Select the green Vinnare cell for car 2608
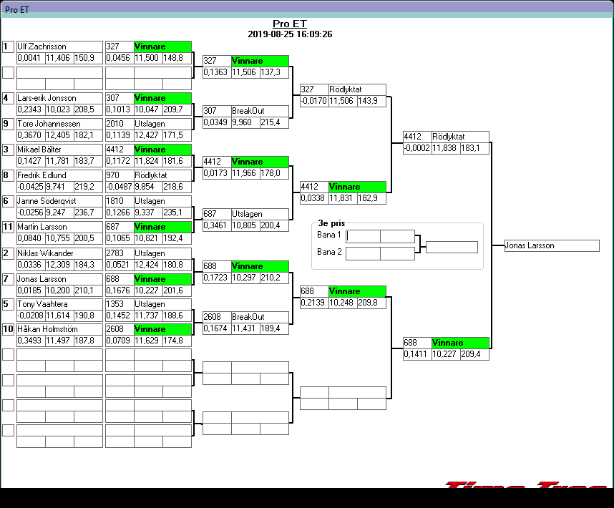The width and height of the screenshot is (614, 508). (162, 329)
